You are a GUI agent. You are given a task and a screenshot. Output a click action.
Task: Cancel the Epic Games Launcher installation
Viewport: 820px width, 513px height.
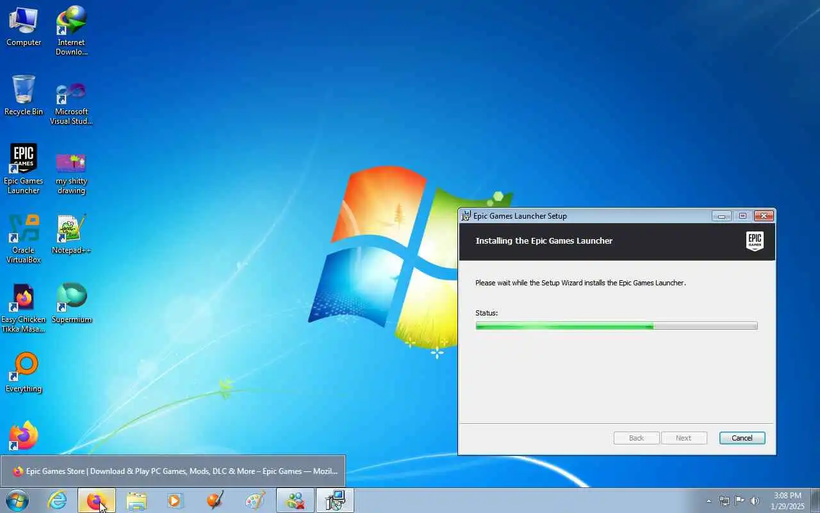click(742, 438)
